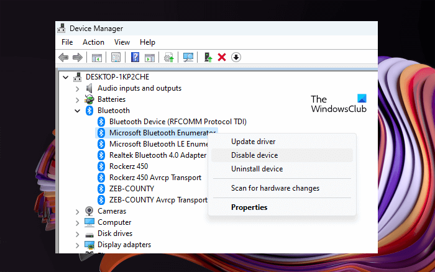The image size is (435, 272).
Task: Open the Help menu
Action: [147, 42]
